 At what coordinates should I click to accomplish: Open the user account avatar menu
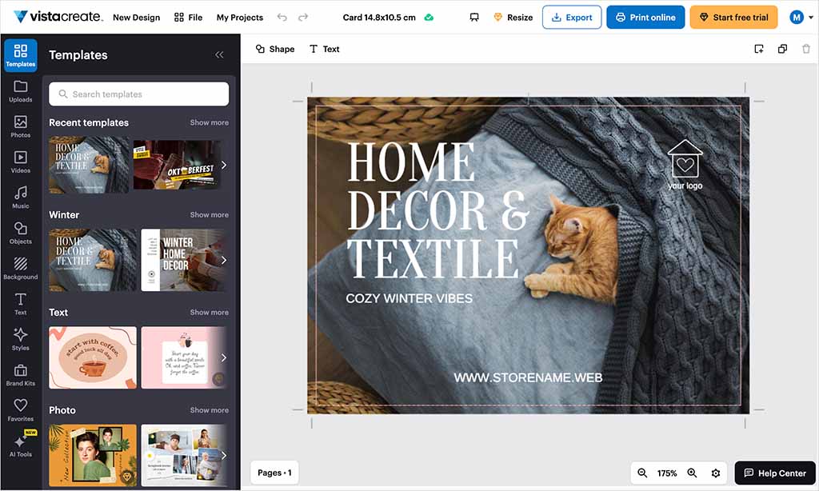[x=797, y=17]
